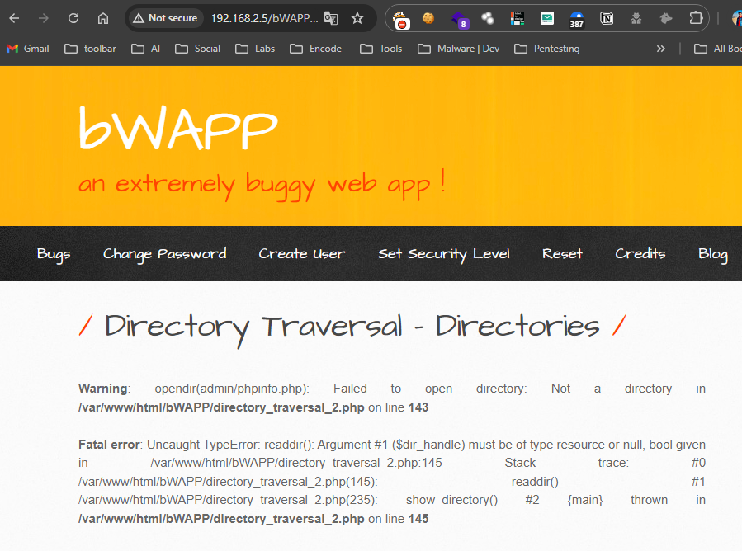This screenshot has height=551, width=742.
Task: Open the colorful blocks design extension
Action: click(518, 18)
